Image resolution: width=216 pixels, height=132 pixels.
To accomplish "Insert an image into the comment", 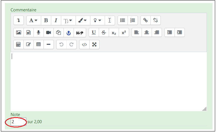I will pyautogui.click(x=19, y=32).
